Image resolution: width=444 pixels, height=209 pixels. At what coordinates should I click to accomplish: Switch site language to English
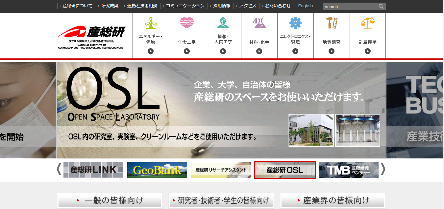[306, 6]
